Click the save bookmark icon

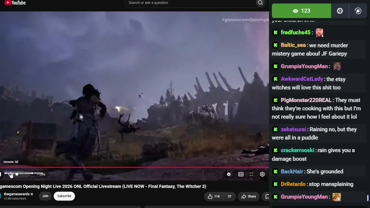267,196
